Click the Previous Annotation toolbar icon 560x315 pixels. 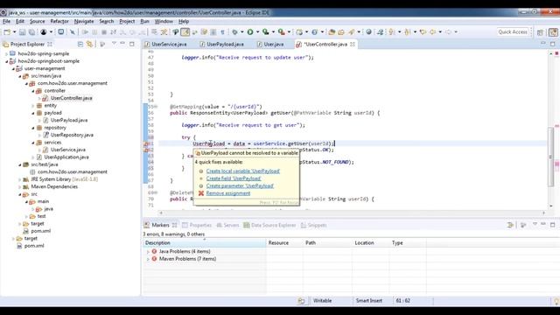click(407, 32)
